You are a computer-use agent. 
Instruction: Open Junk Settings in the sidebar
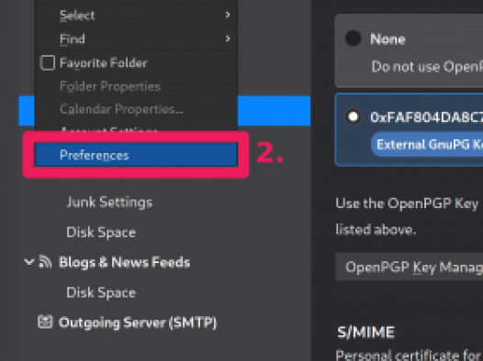109,202
